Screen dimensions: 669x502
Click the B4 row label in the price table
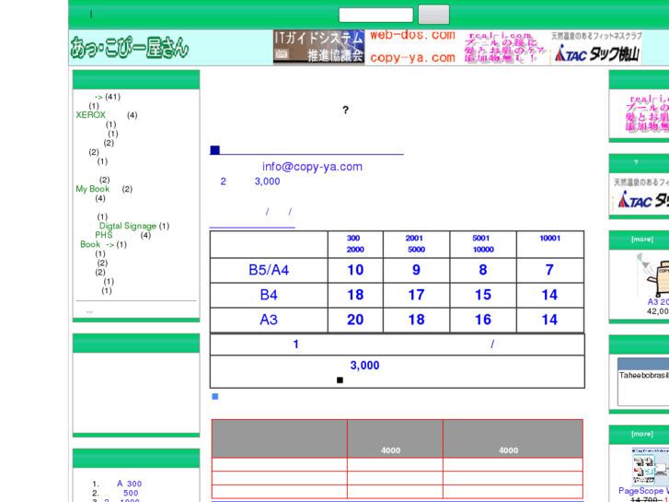click(x=269, y=296)
